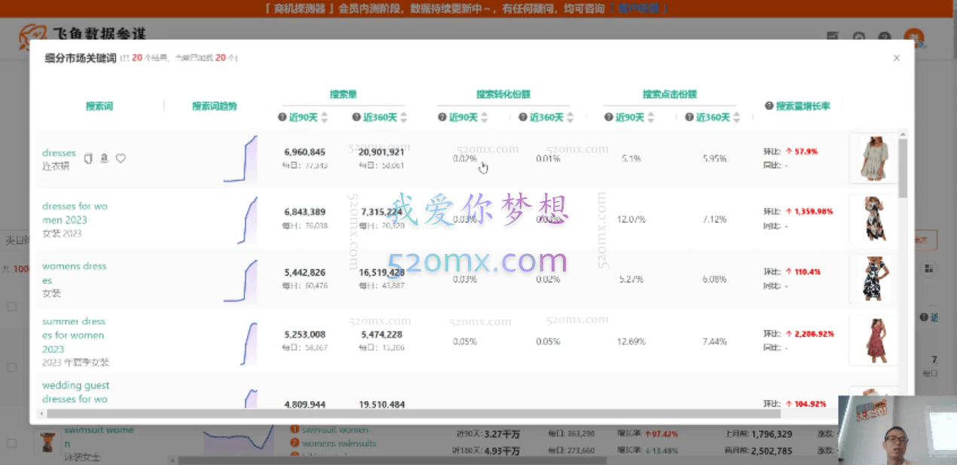Click help icon before 搜索点击份额 近360天

pos(689,118)
